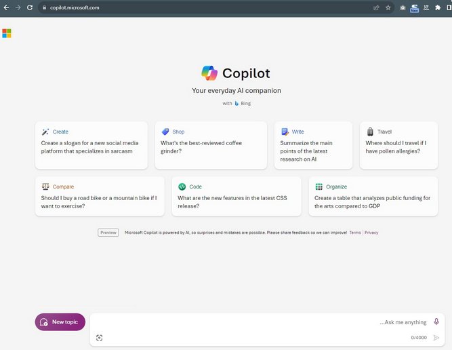Click the image search icon in chat box
The width and height of the screenshot is (452, 350).
pyautogui.click(x=100, y=337)
